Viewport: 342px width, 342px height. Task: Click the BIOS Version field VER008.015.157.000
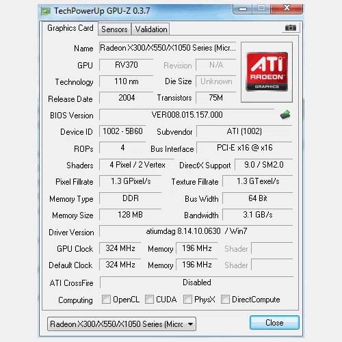coord(187,115)
